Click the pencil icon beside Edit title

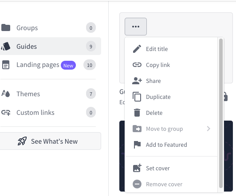pos(137,49)
